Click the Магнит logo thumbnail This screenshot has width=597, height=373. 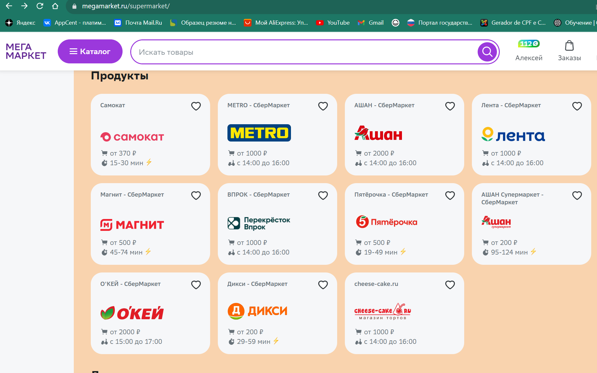[x=132, y=225]
